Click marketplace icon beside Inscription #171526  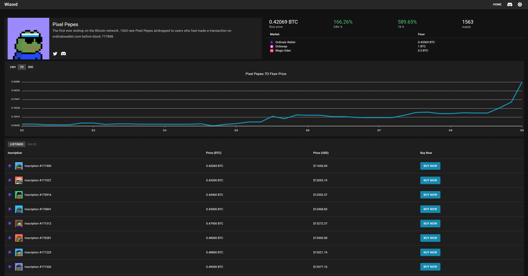coord(10,267)
